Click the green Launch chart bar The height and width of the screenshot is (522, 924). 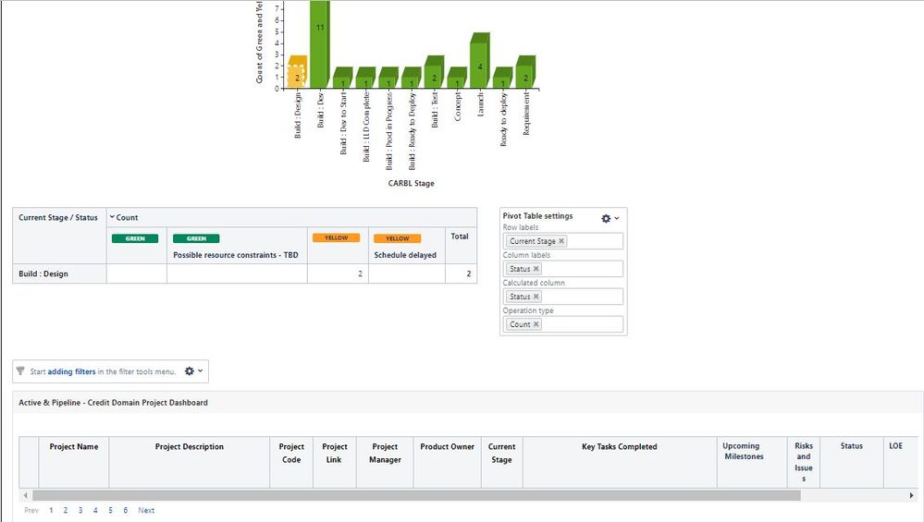tap(480, 61)
